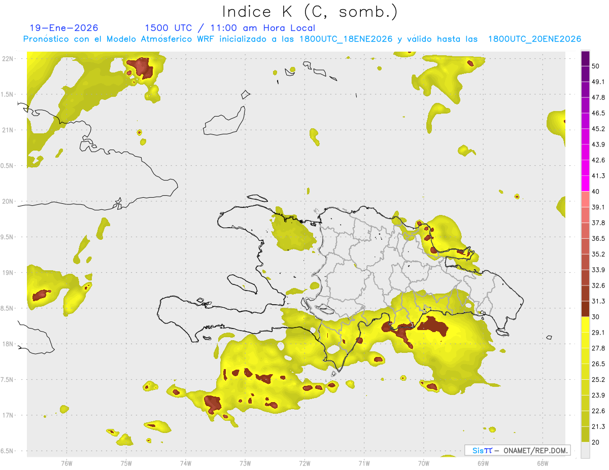This screenshot has width=609, height=470.
Task: Pick the olive legend swatch between 20 and 21.3
Action: click(x=585, y=435)
